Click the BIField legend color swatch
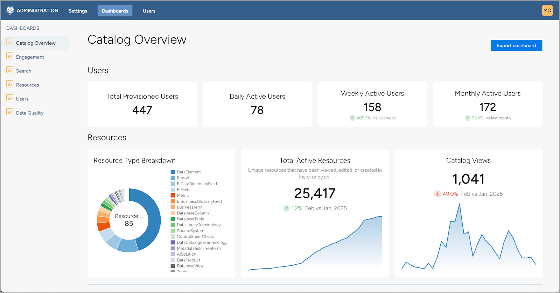Screen dimensions: 560x293 click(x=173, y=190)
